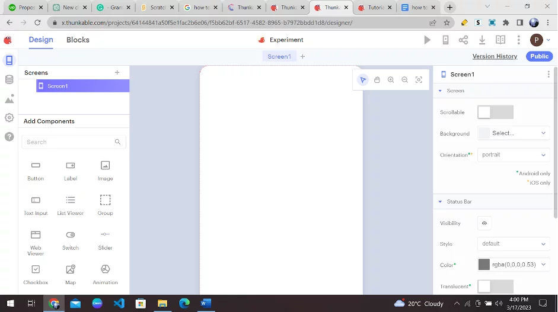Add a Slider component
Viewport: 558px width, 312px height.
106,240
